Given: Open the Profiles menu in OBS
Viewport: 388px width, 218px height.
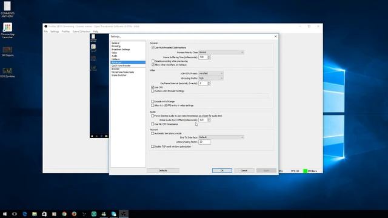Looking at the screenshot, I should point(65,31).
